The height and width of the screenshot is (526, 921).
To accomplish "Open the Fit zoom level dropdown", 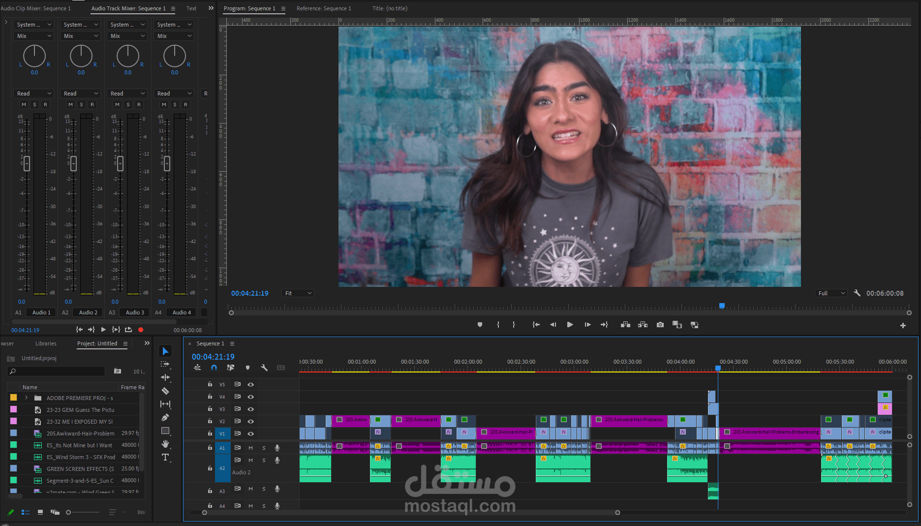I will pyautogui.click(x=298, y=293).
